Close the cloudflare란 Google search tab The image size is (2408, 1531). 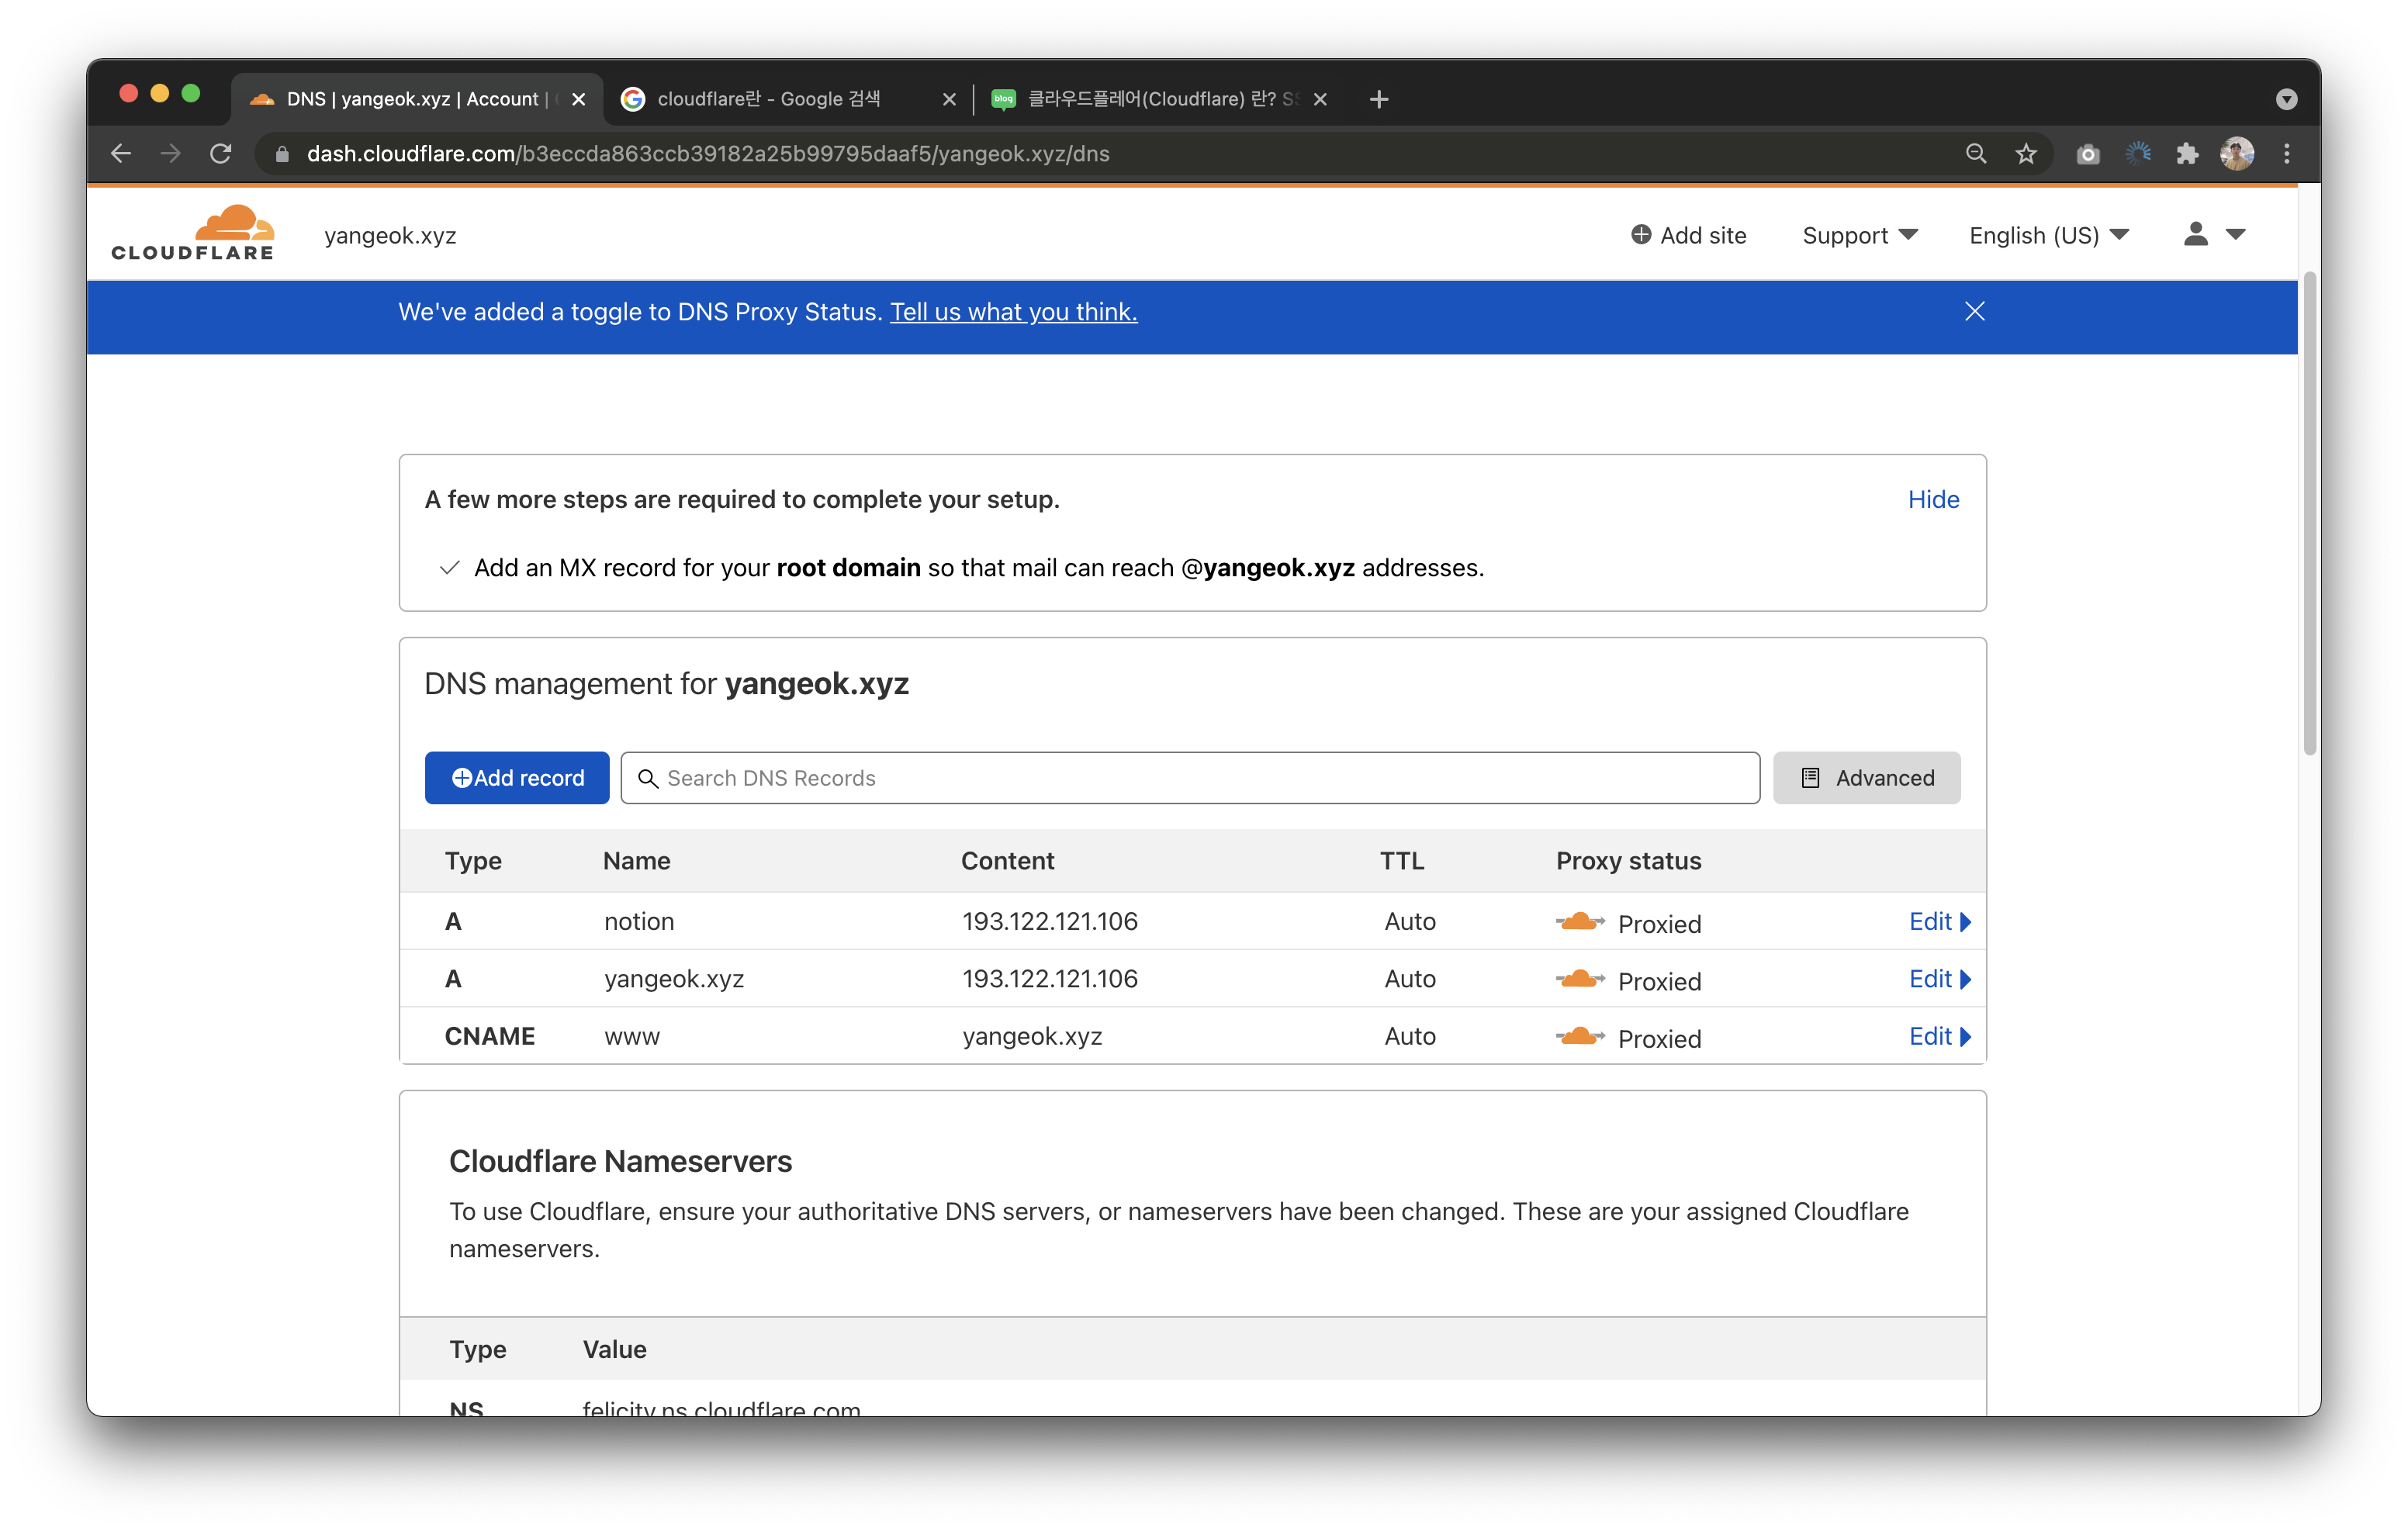(x=949, y=99)
